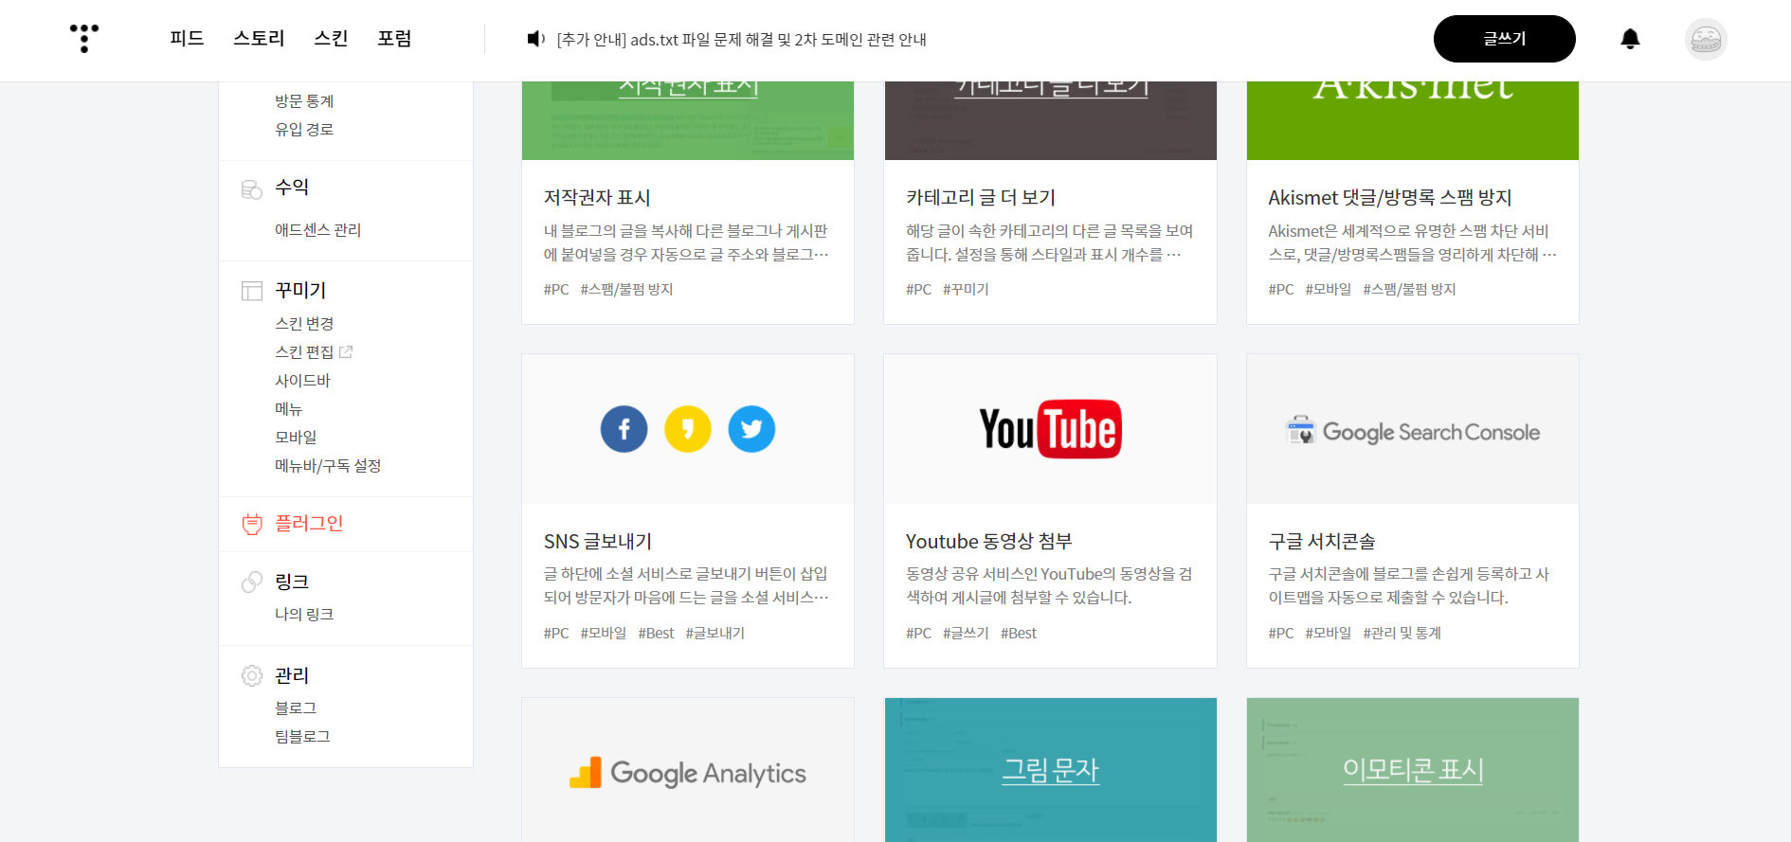1791x842 pixels.
Task: Open the SNS 글보내기 plugin title
Action: (x=598, y=541)
